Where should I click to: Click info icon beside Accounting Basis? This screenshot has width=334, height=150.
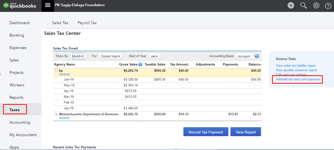pos(257,56)
